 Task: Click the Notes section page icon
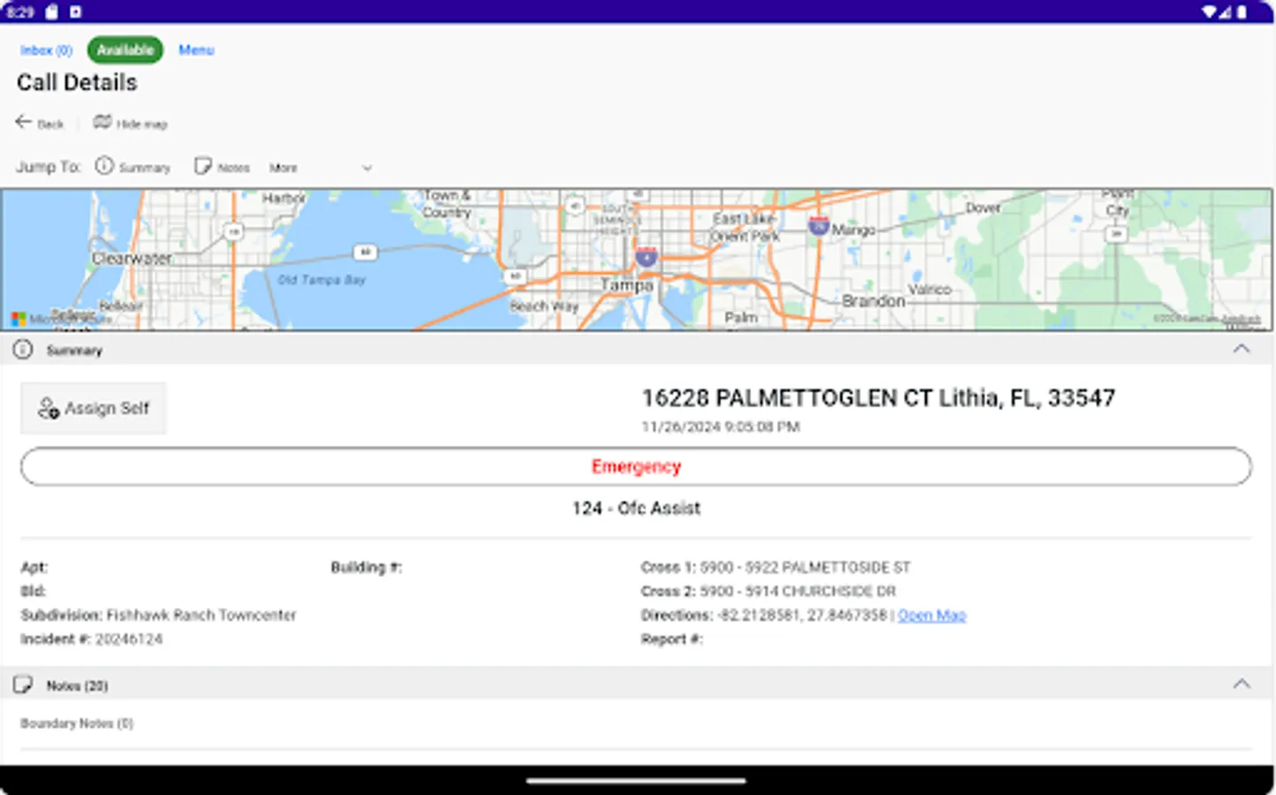click(23, 685)
